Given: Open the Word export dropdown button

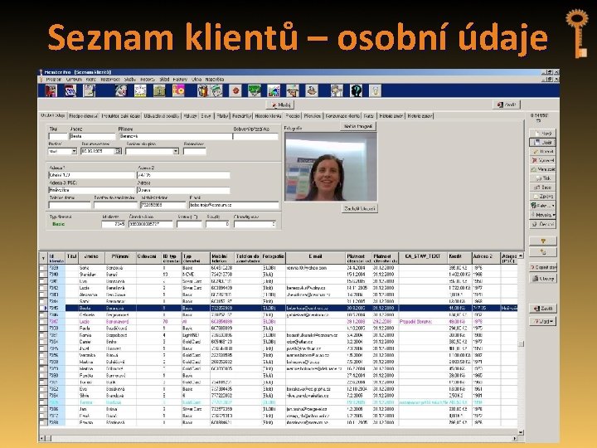Looking at the screenshot, I should tap(543, 322).
